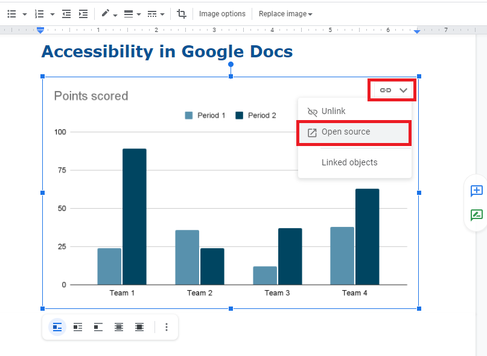Choose Behind text image layout
487x356 pixels.
119,327
